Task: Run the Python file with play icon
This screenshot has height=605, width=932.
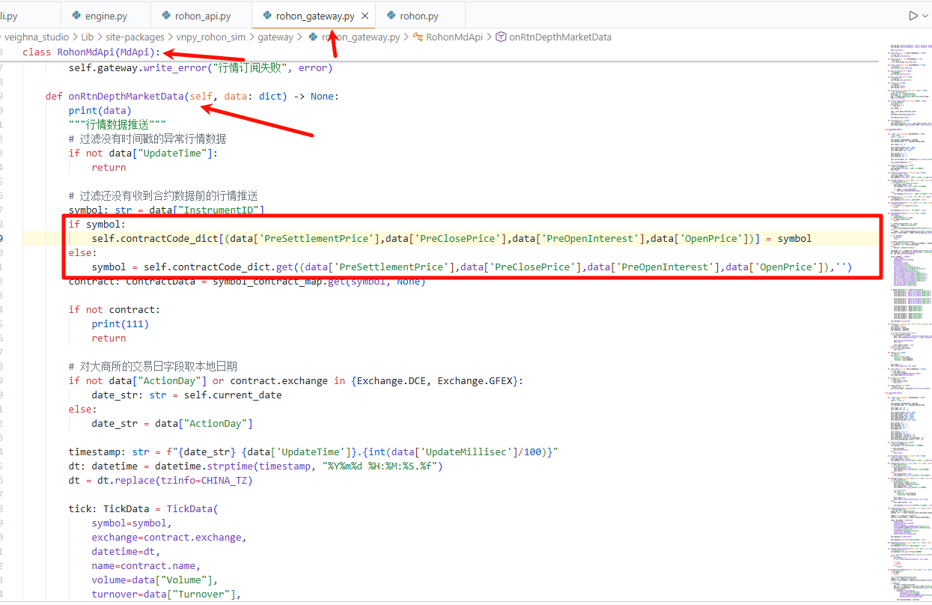Action: tap(913, 16)
